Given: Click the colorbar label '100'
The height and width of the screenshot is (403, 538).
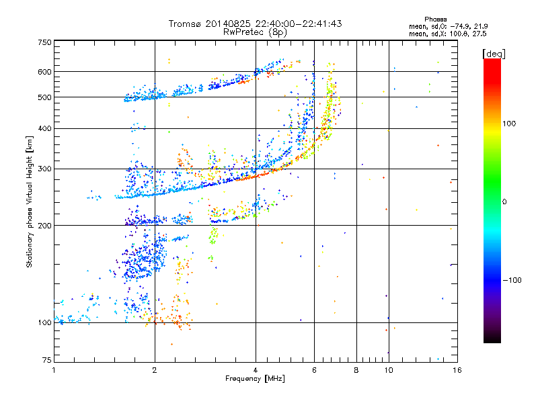Looking at the screenshot, I should coord(509,124).
